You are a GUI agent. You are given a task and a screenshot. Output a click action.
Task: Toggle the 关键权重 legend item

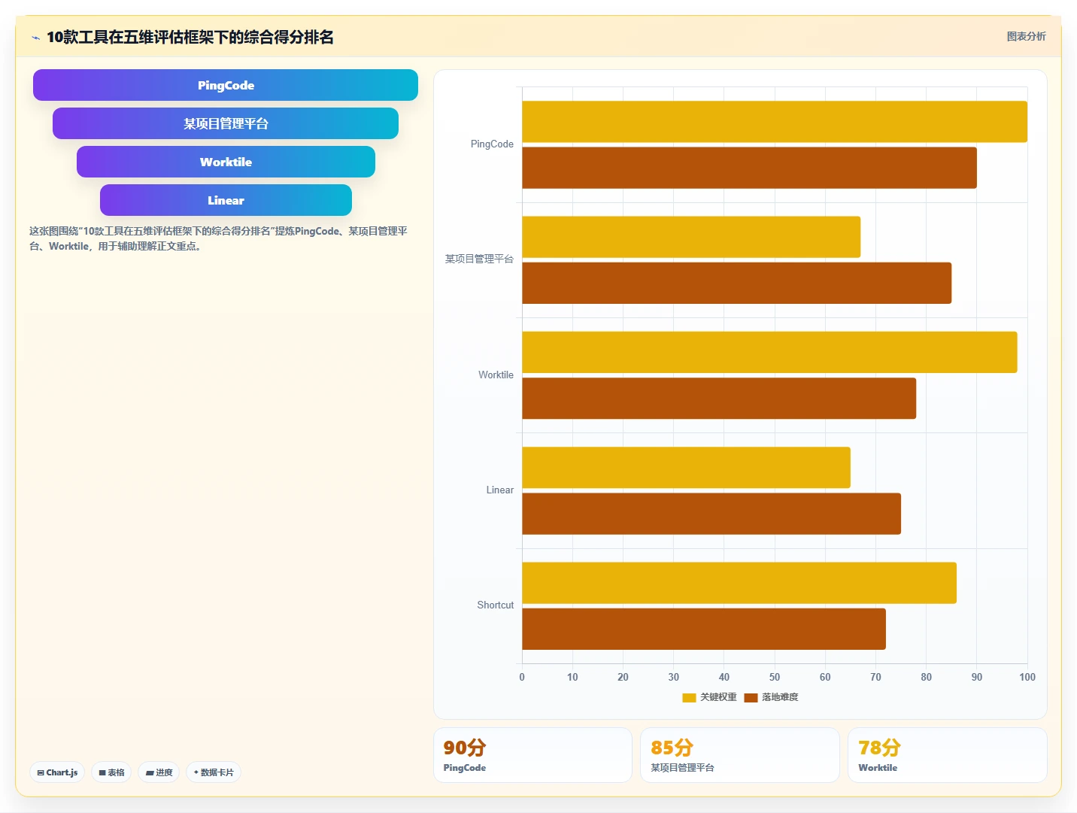coord(709,697)
